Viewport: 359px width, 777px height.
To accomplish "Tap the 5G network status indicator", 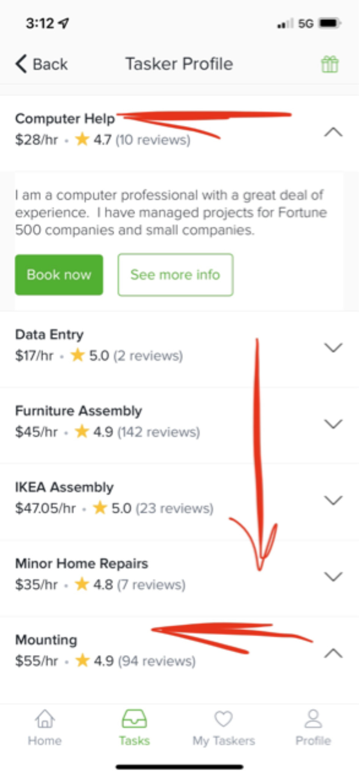I will click(306, 24).
